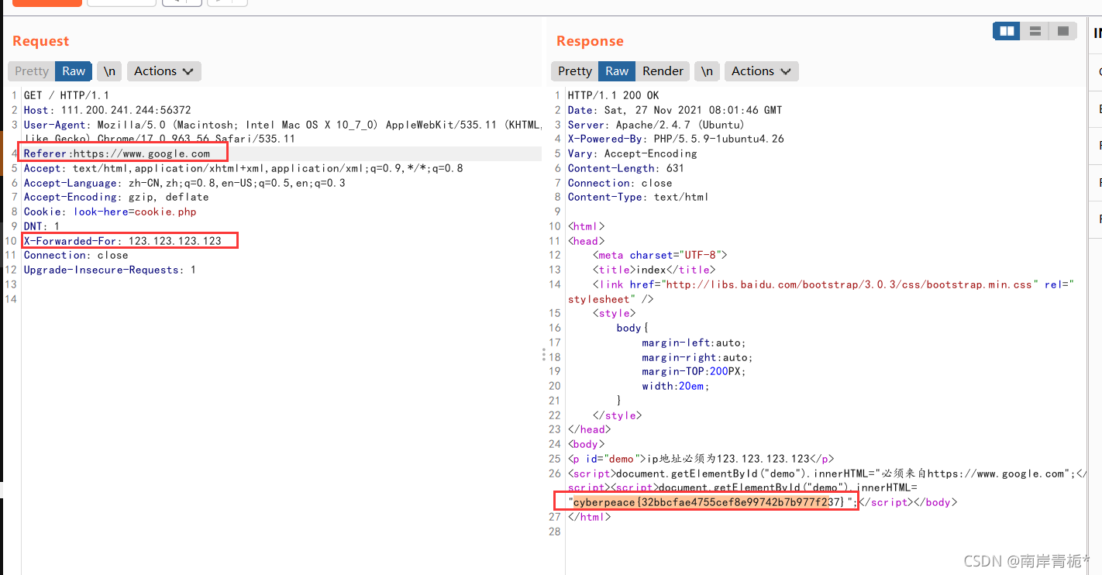Click the X-Forwarded-For: 123.123.123.123 line
This screenshot has width=1102, height=575.
122,241
